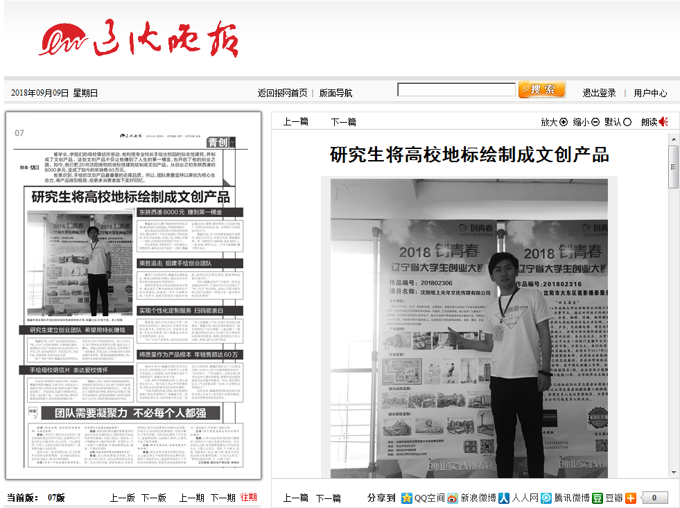The image size is (680, 508).
Task: Click the newspaper page 07 thumbnail headline
Action: point(130,197)
